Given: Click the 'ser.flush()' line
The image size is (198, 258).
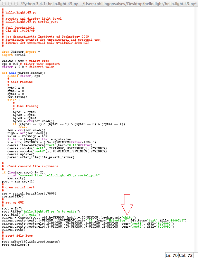Looking at the screenshot, I should coord(17,97).
